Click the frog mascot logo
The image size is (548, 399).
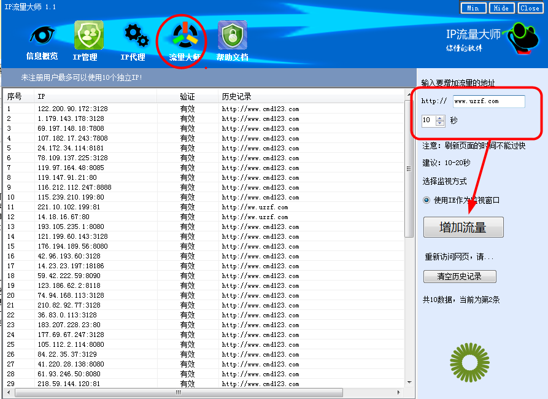523,40
